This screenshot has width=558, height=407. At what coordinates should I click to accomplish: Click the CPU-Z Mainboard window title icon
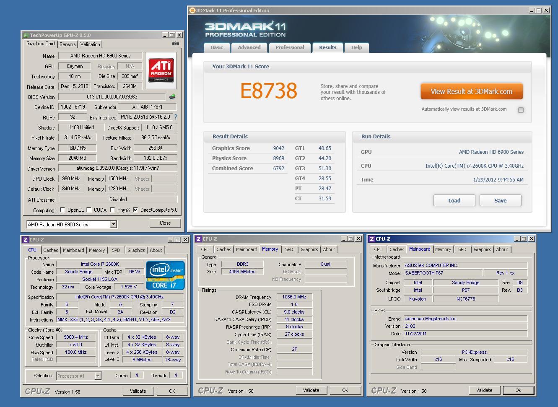(x=372, y=239)
